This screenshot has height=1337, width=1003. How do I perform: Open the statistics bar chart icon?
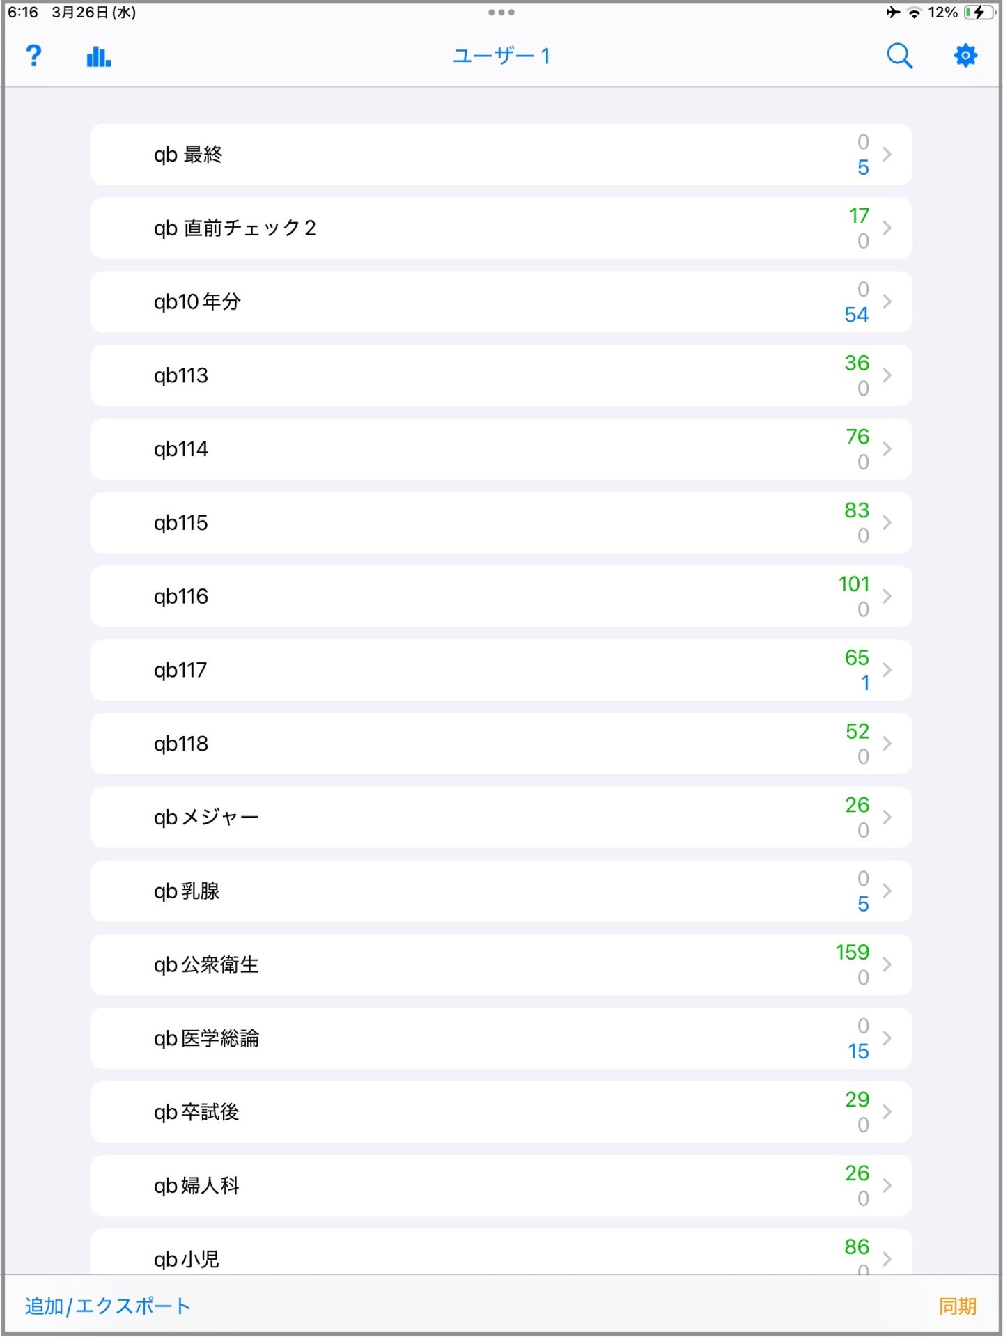[x=99, y=56]
